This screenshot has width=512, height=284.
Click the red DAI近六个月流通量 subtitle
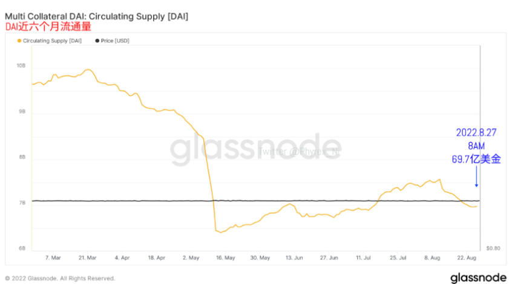[x=48, y=27]
